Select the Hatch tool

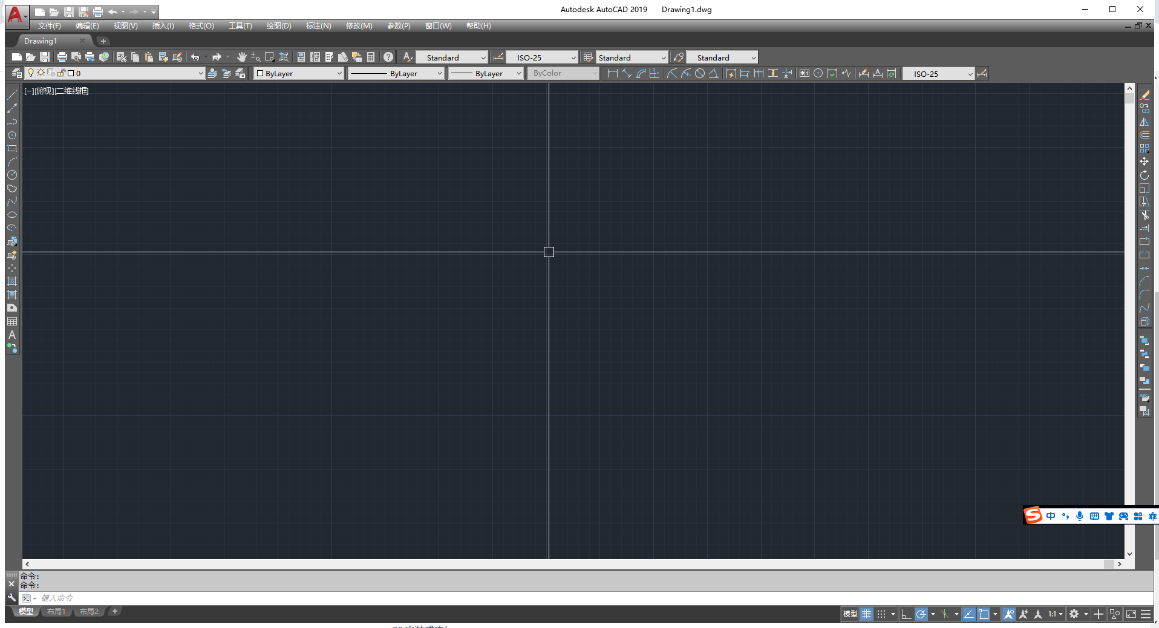pos(11,281)
